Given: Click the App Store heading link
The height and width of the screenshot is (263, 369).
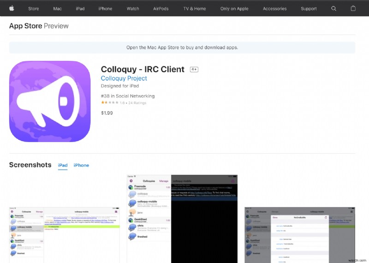Looking at the screenshot, I should tap(26, 26).
